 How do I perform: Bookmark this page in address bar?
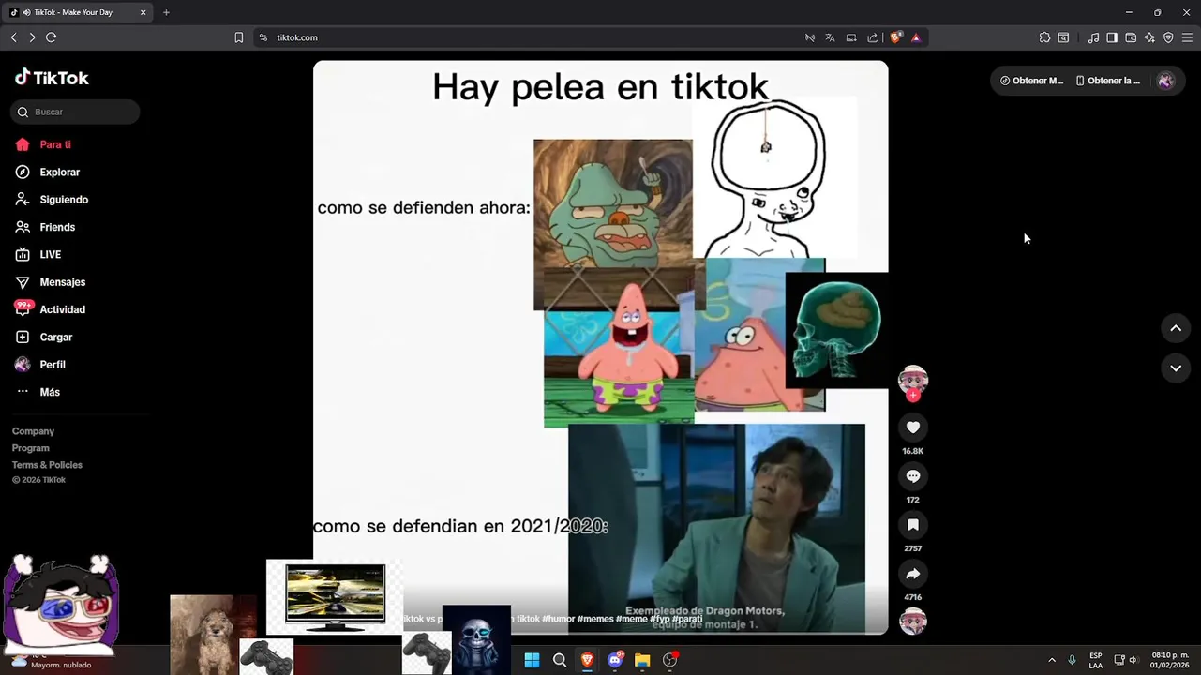click(239, 37)
